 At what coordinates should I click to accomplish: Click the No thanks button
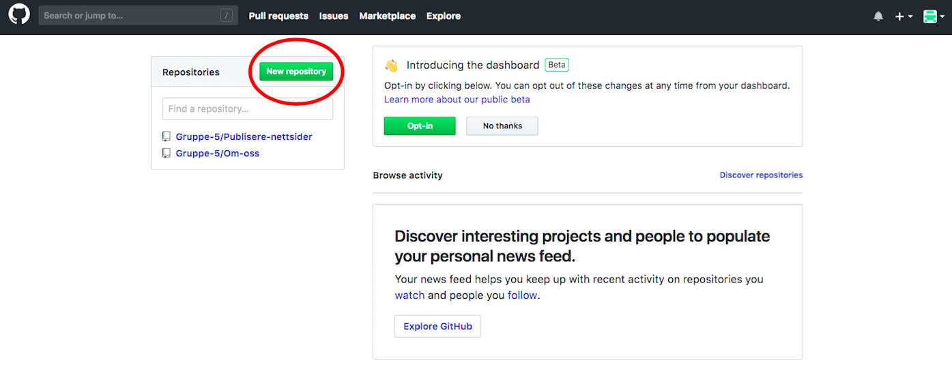[x=502, y=126]
